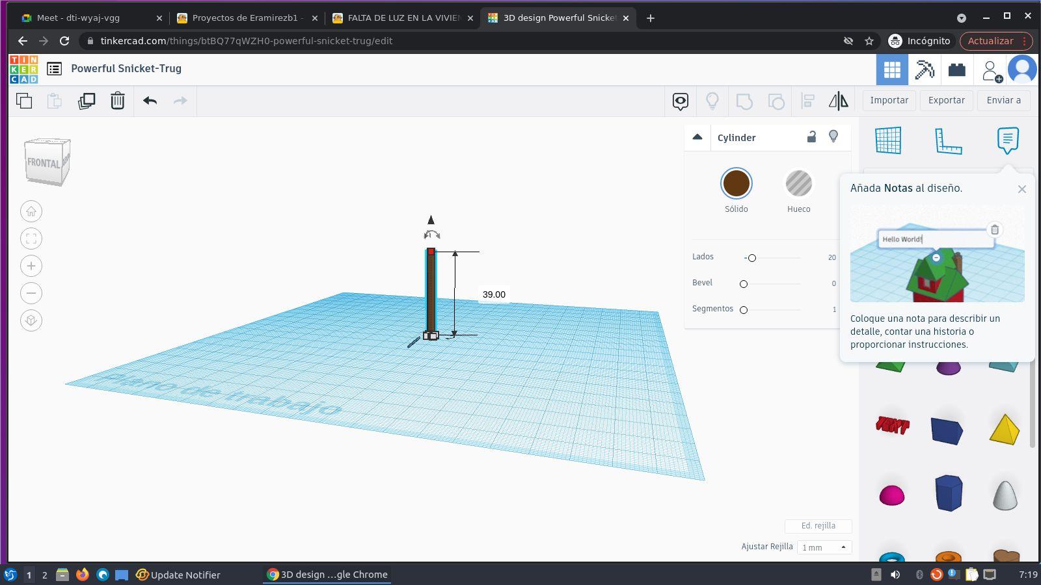Switch to orthographic view cube icon
The image size is (1041, 585).
pyautogui.click(x=31, y=320)
